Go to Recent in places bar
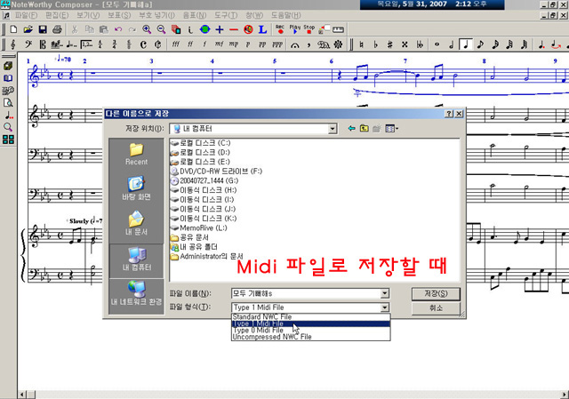569x399 pixels. point(136,154)
